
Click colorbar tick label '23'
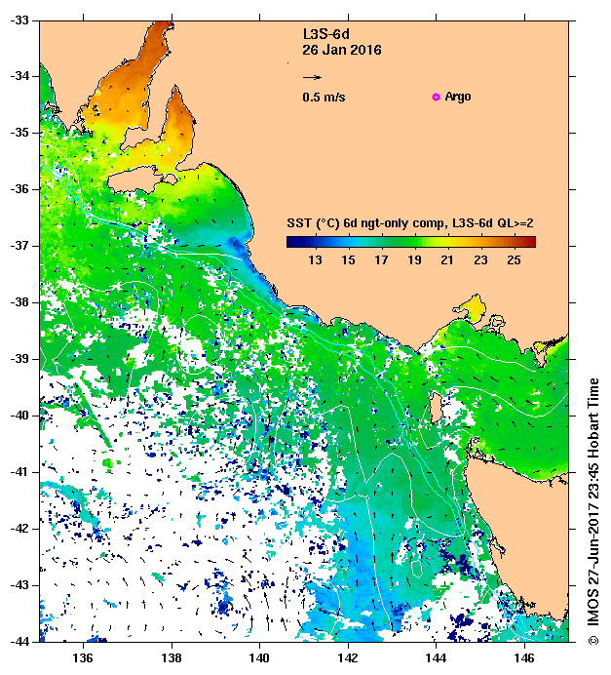tap(480, 260)
